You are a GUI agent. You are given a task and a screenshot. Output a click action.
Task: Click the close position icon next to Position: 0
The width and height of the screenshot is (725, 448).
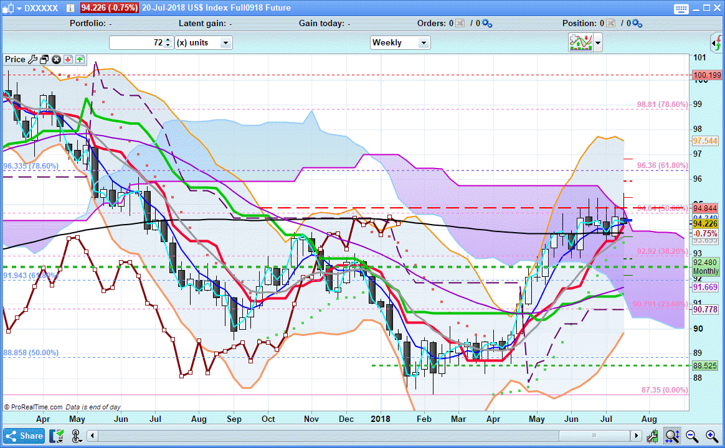click(x=610, y=23)
